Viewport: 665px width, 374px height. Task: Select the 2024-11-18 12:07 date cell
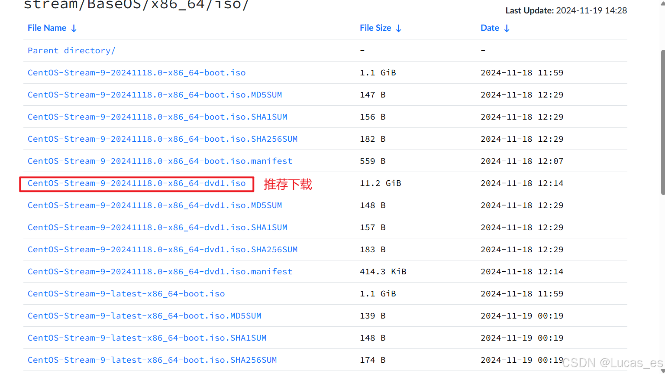click(522, 161)
